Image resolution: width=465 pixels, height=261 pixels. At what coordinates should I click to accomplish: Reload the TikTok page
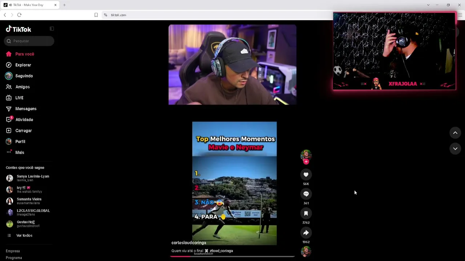point(19,15)
